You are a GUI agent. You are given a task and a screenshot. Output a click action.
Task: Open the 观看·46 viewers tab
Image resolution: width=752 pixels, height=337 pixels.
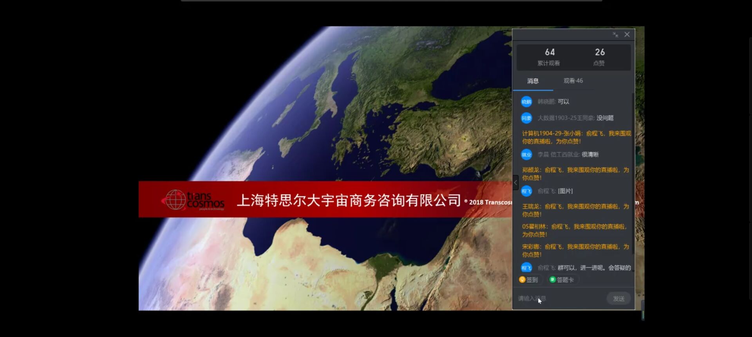pyautogui.click(x=573, y=81)
